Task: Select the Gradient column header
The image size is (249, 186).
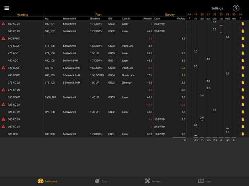Action: pyautogui.click(x=95, y=18)
